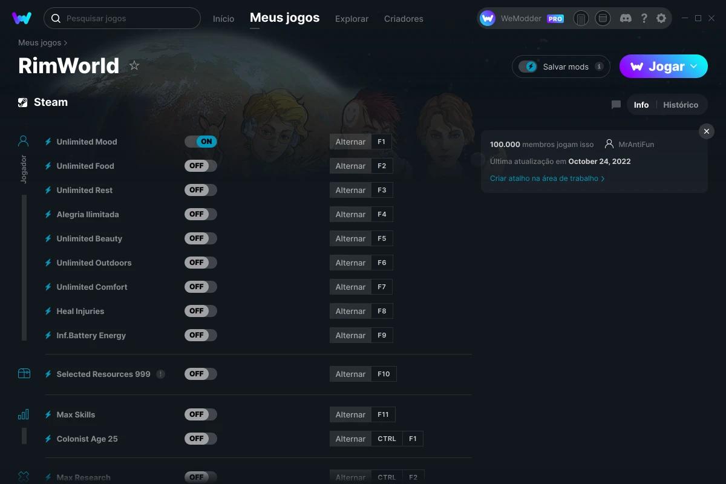Open the Criadores tab

point(404,19)
